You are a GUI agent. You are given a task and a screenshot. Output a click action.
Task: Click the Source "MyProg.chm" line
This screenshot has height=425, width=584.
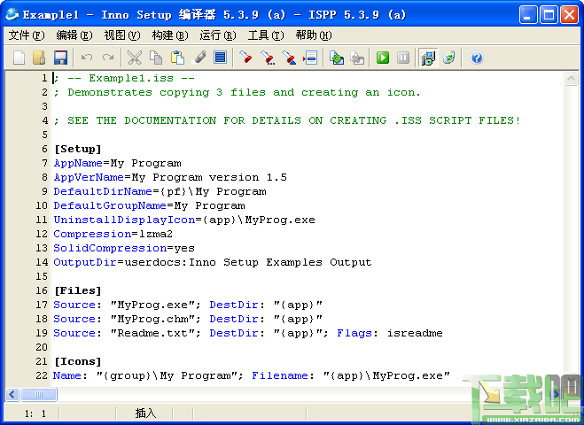(x=188, y=319)
